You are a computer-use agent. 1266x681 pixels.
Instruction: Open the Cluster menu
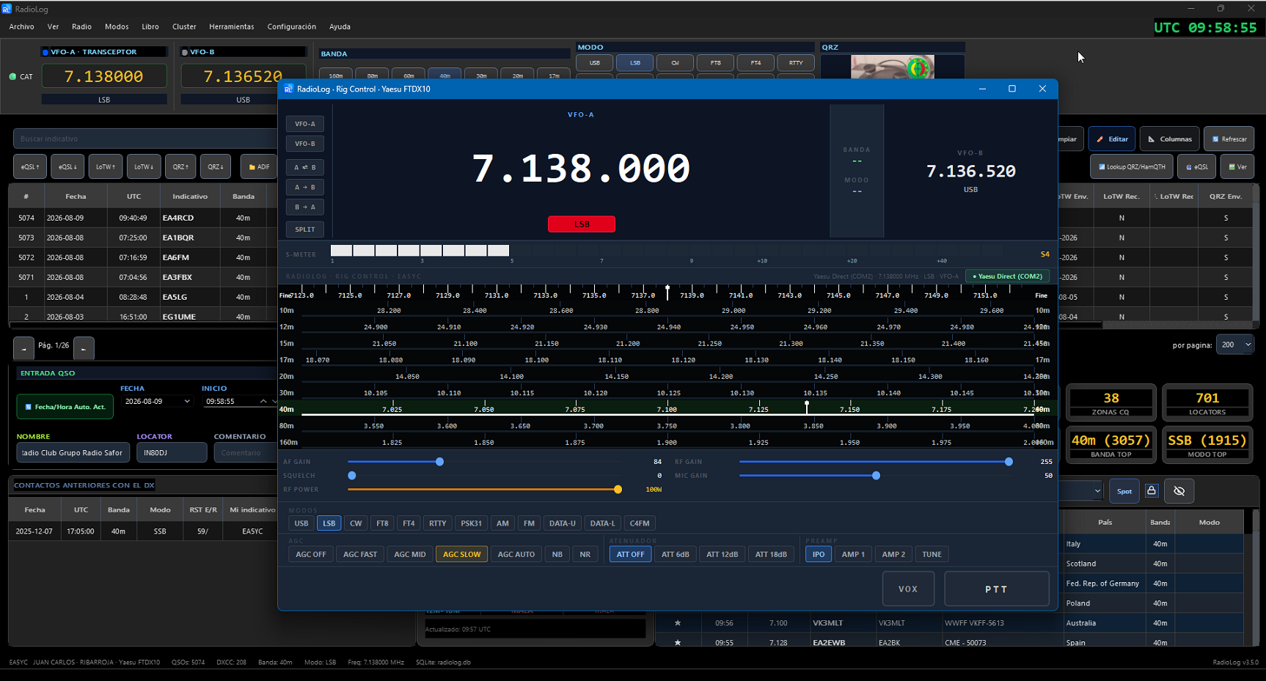click(184, 26)
